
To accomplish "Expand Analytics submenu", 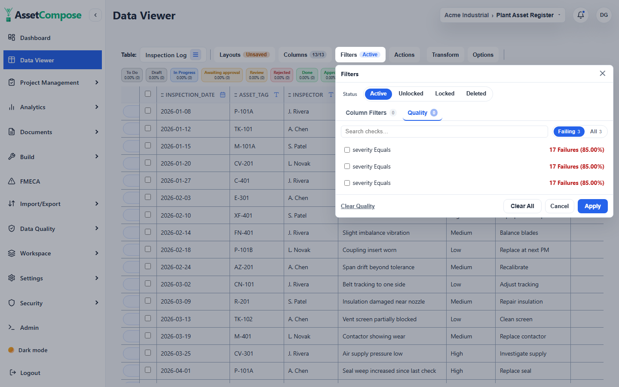I will 97,107.
